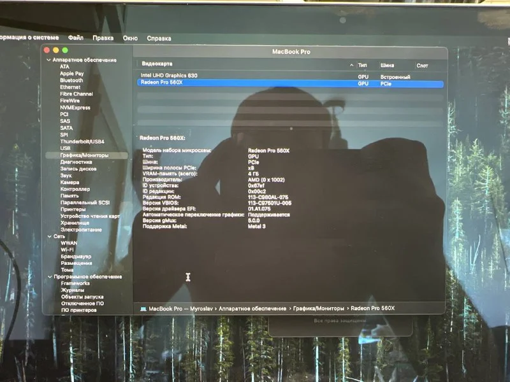This screenshot has height=382, width=510.
Task: Click the yellow minimize window button
Action: (55, 50)
